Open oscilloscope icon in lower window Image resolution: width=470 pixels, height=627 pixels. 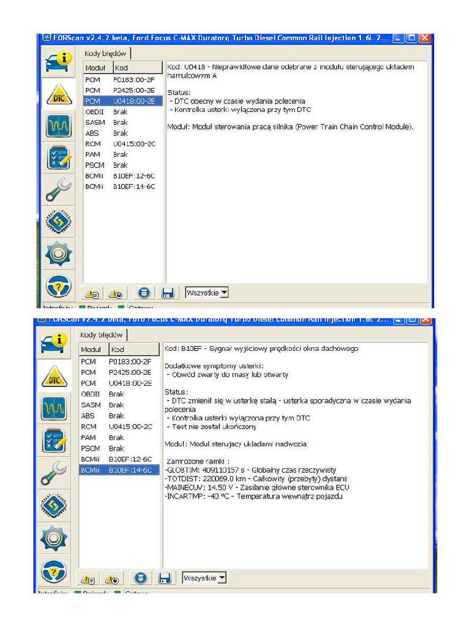(54, 408)
